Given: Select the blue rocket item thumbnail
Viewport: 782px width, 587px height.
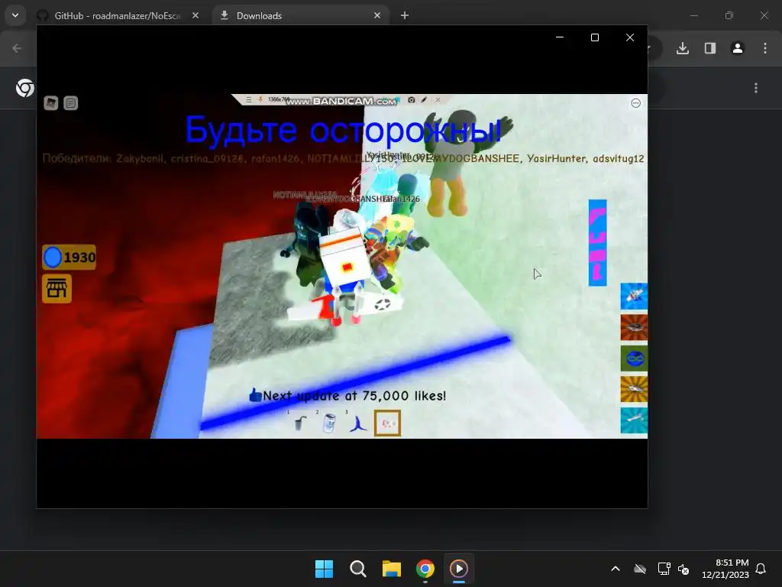Looking at the screenshot, I should 634,296.
